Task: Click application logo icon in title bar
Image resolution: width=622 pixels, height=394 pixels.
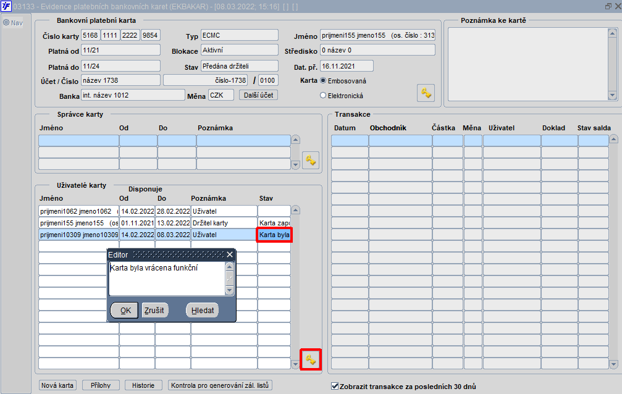Action: tap(6, 6)
